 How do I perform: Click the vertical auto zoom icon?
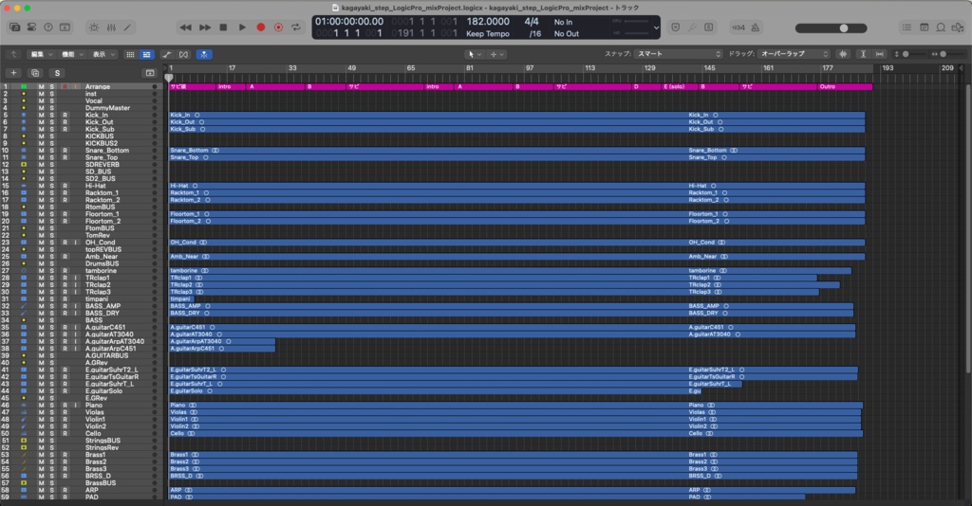click(863, 54)
